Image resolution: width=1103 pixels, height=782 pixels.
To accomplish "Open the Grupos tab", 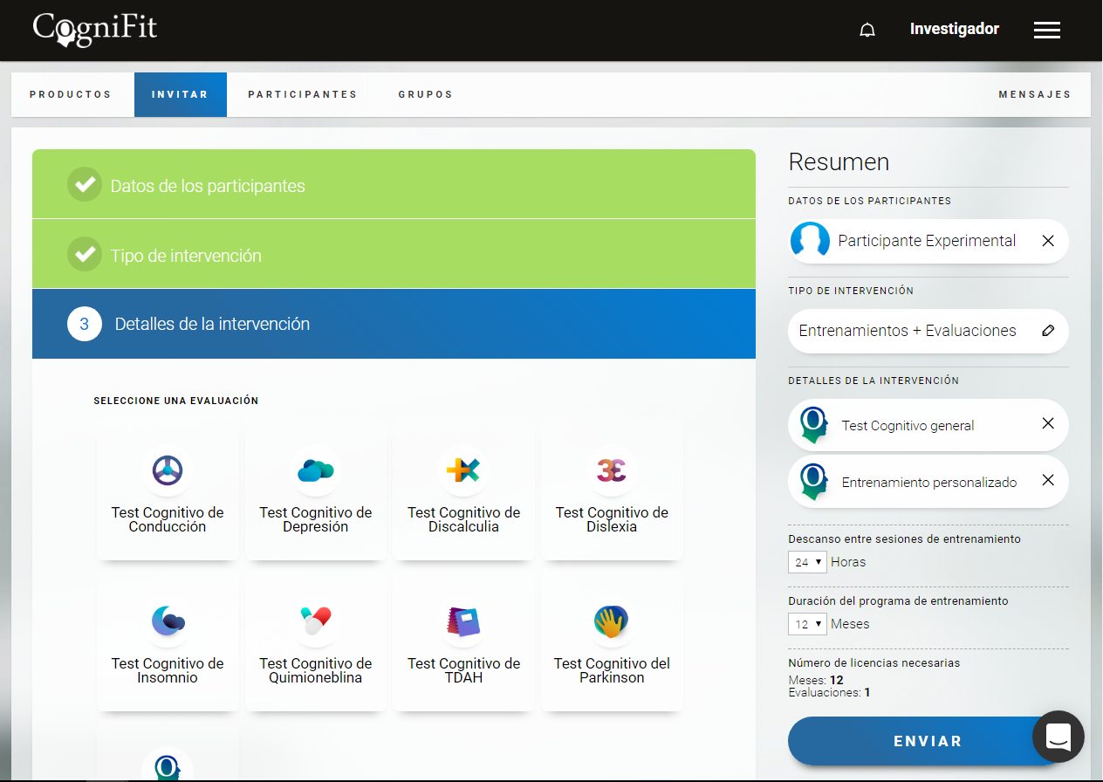I will (x=426, y=94).
